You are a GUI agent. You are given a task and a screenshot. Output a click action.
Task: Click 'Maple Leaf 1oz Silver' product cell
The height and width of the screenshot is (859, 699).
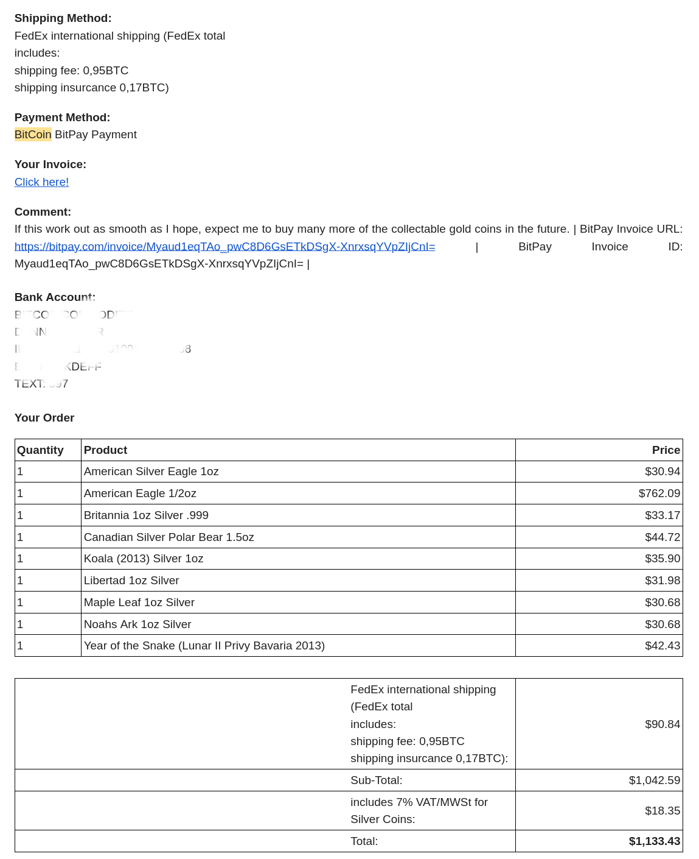click(x=298, y=603)
